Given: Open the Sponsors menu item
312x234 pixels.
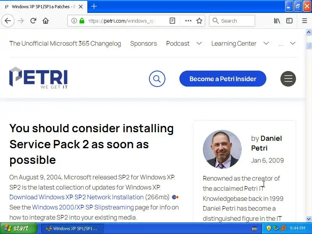Looking at the screenshot, I should click(x=144, y=43).
